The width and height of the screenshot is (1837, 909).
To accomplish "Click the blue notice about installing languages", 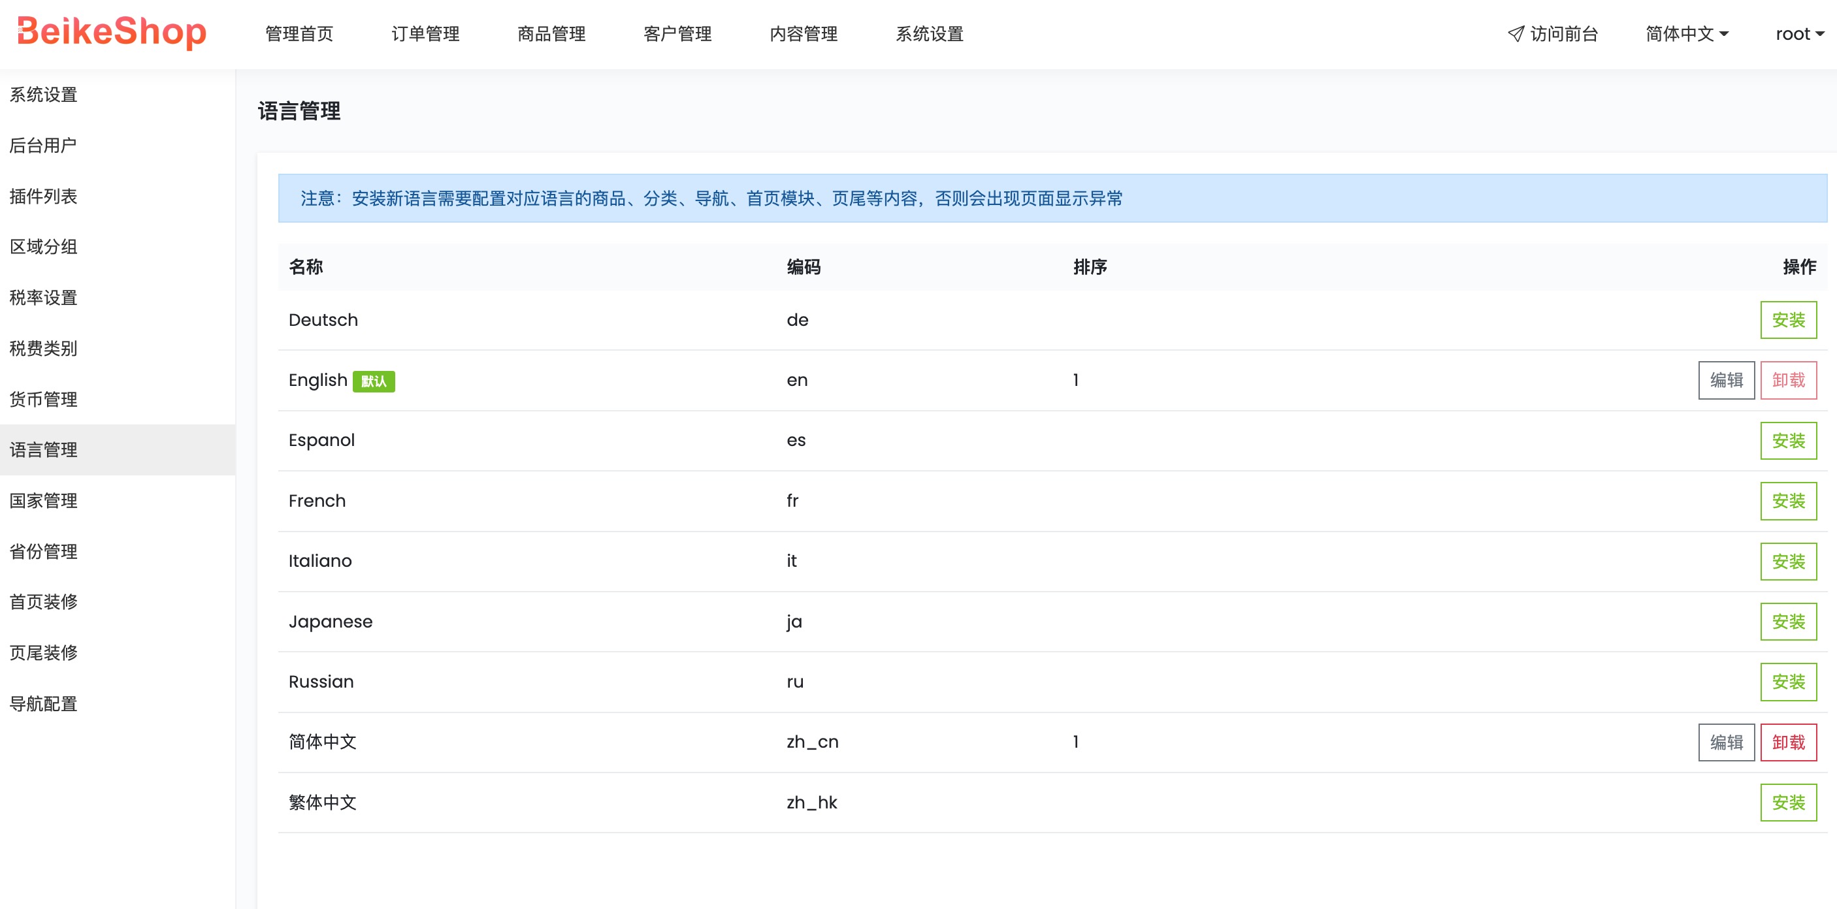I will pos(1052,199).
